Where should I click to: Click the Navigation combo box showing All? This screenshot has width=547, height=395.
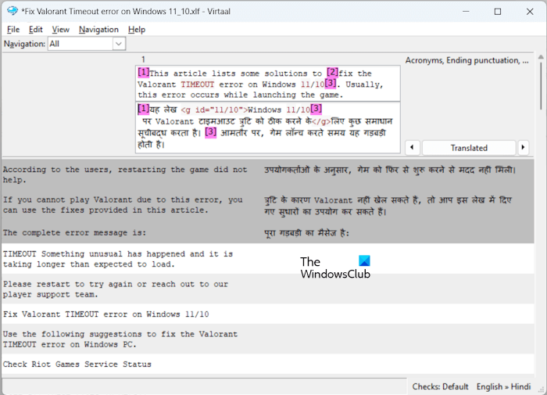point(87,44)
